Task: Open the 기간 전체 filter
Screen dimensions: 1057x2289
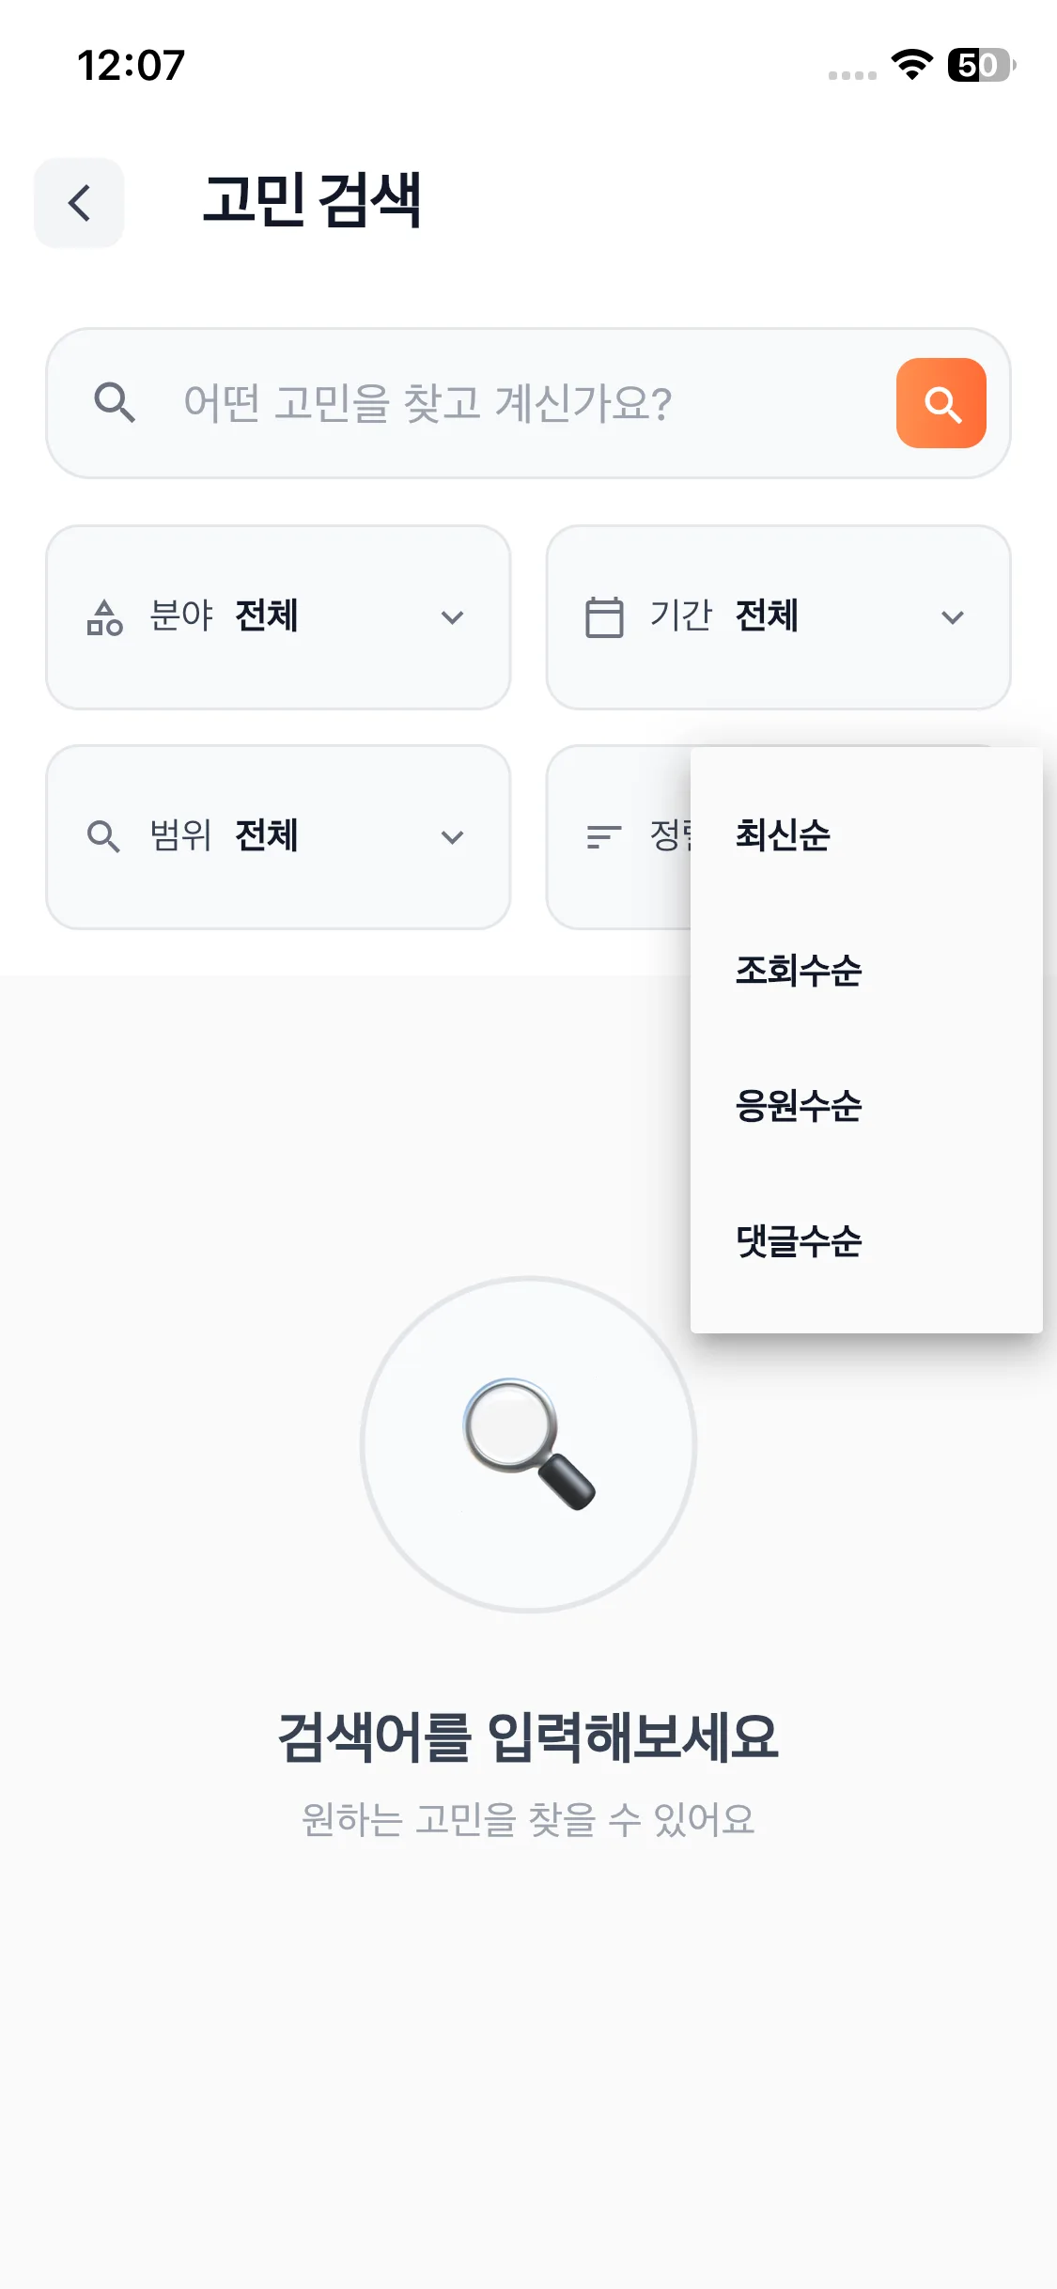Action: [x=778, y=617]
